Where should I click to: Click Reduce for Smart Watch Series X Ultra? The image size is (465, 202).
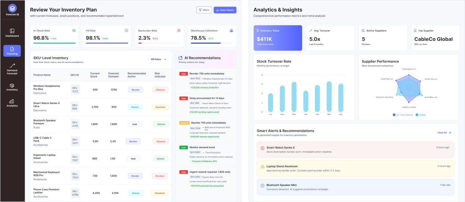[x=135, y=107]
